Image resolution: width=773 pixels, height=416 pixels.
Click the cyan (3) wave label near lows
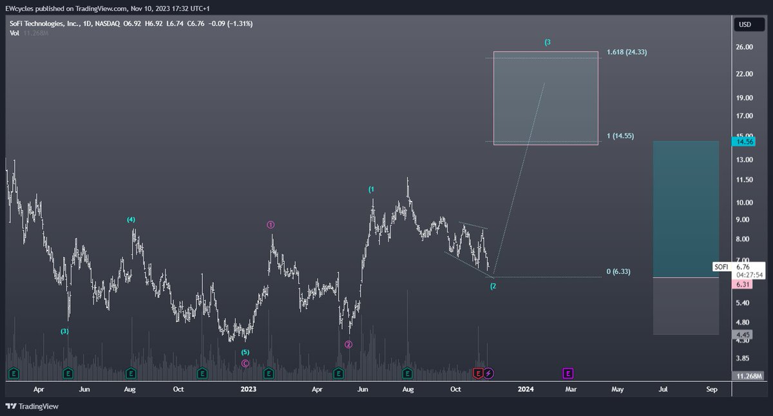coord(64,331)
